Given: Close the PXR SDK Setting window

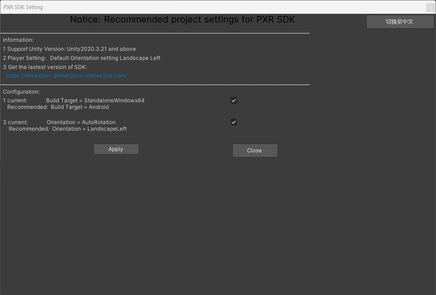Looking at the screenshot, I should point(431,7).
